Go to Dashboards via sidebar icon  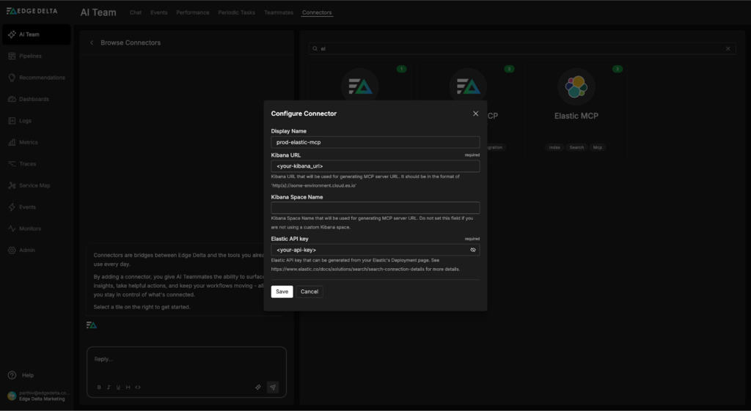12,99
